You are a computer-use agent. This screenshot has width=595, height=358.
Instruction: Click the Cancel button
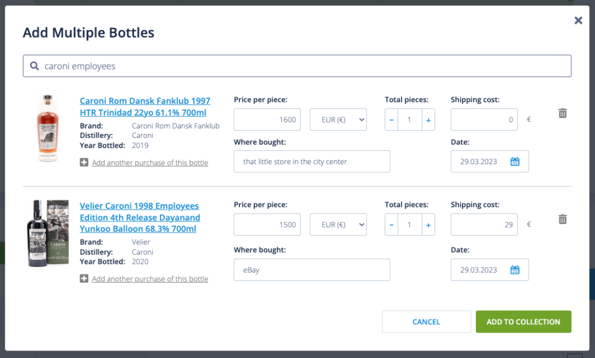pos(426,321)
